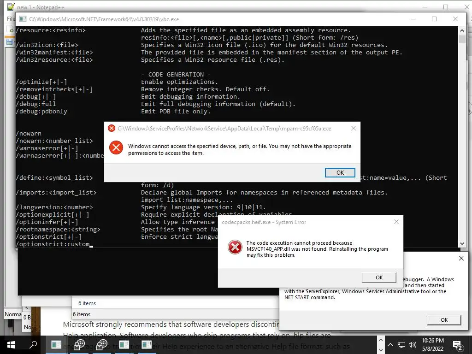472x354 pixels.
Task: Click the 'new 1 - Notepad++' title text
Action: click(x=41, y=7)
